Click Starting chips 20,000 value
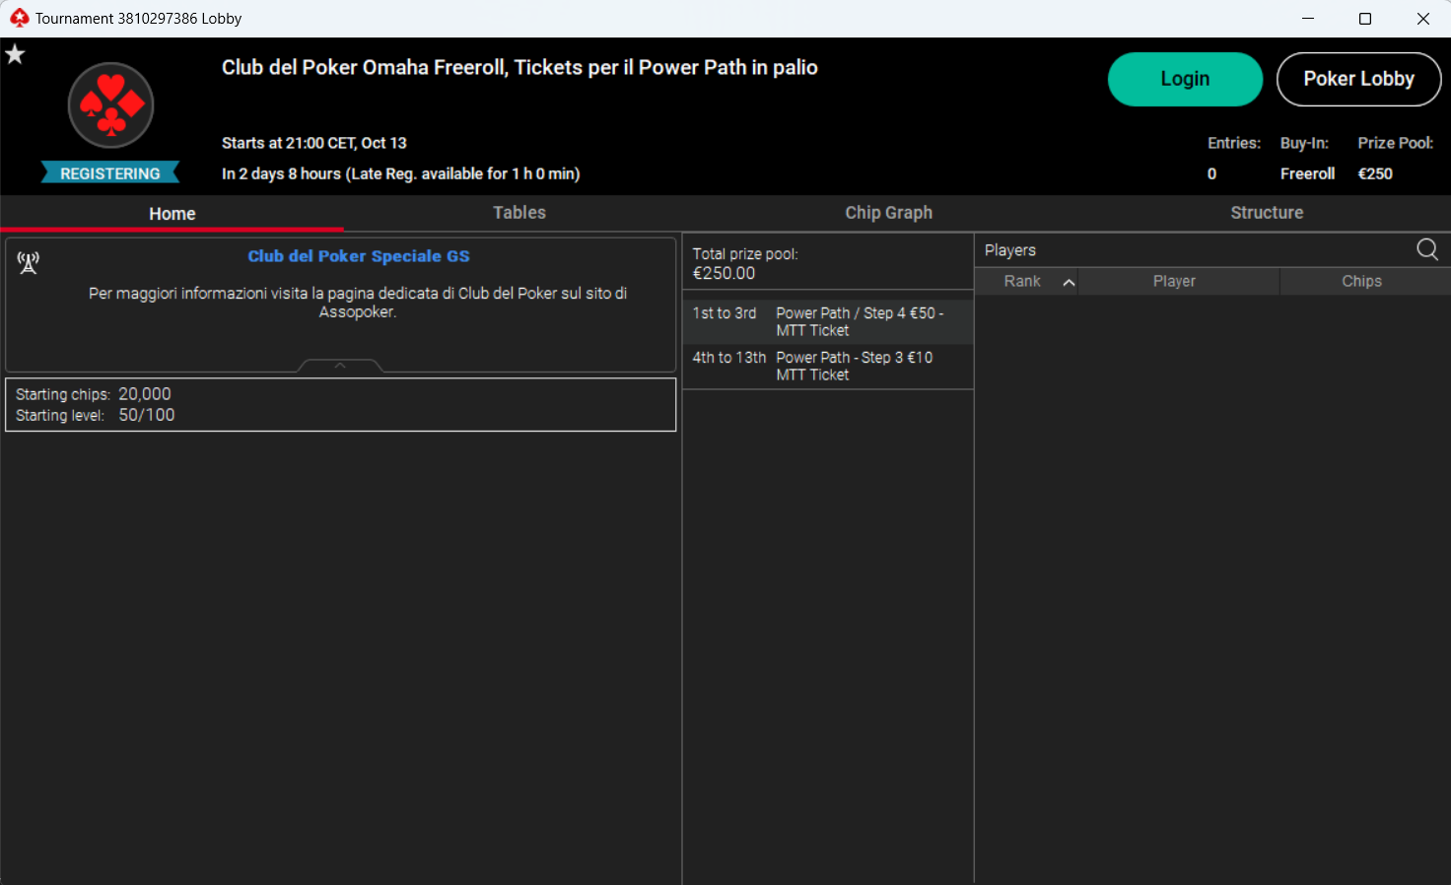Image resolution: width=1451 pixels, height=885 pixels. point(145,394)
